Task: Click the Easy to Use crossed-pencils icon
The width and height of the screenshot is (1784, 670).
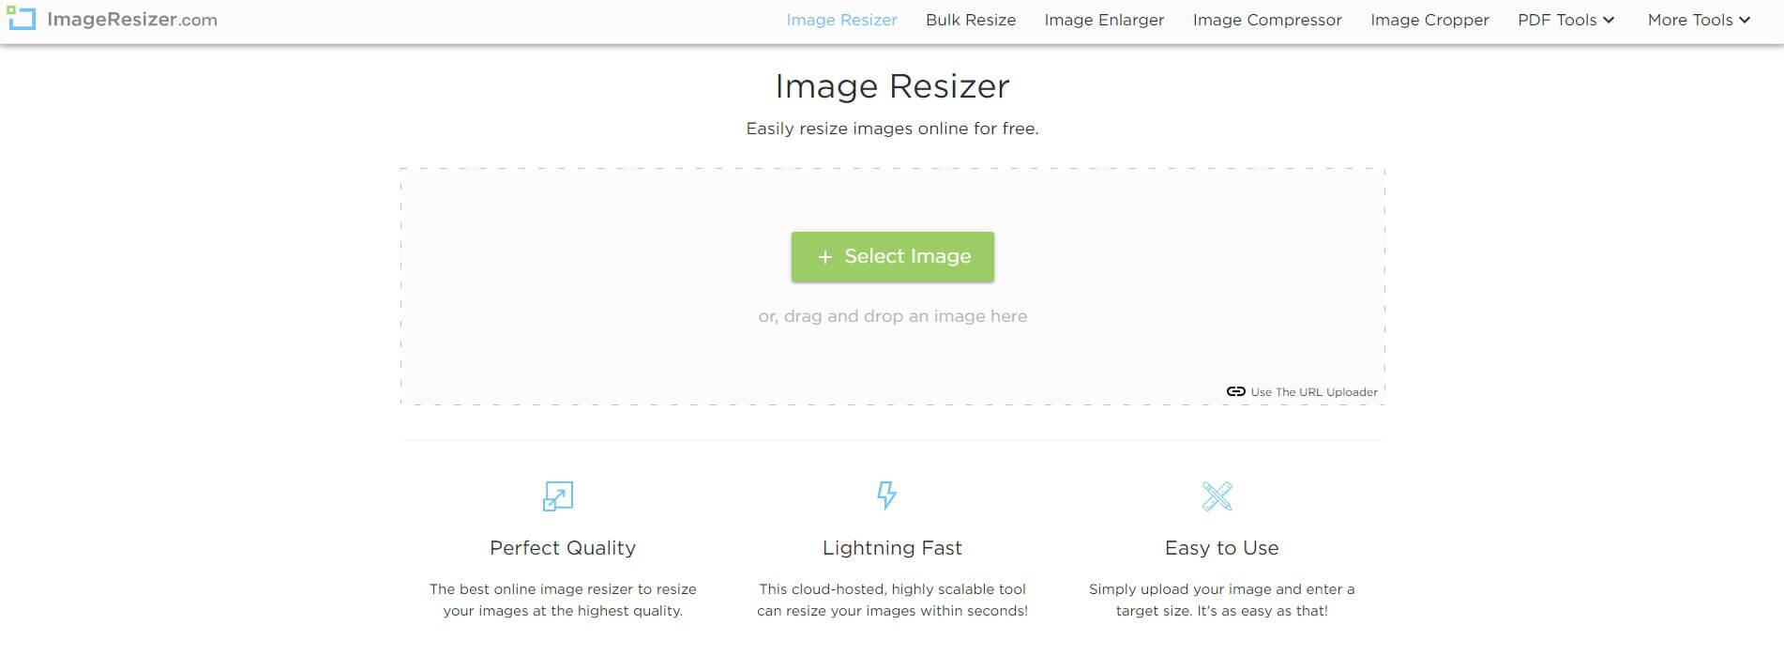Action: tap(1217, 495)
